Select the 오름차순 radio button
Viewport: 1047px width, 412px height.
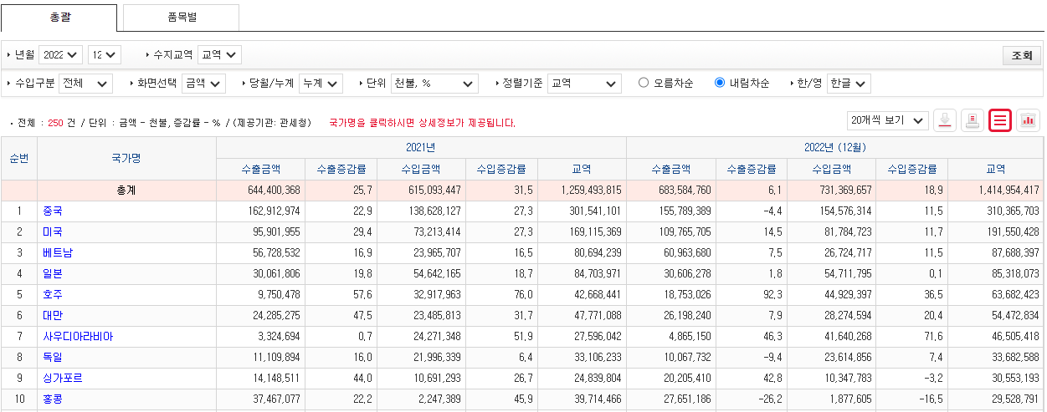tap(644, 83)
